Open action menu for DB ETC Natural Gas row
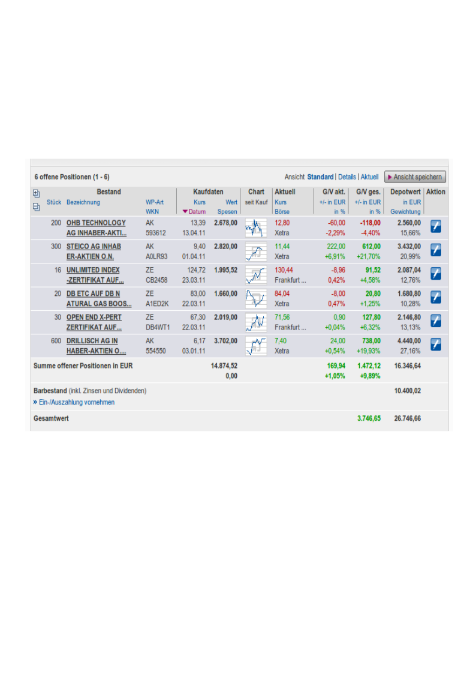Image resolution: width=476 pixels, height=674 pixels. tap(436, 297)
